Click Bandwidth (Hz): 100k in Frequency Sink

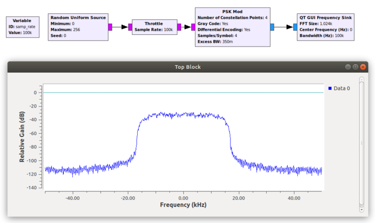[x=321, y=36]
